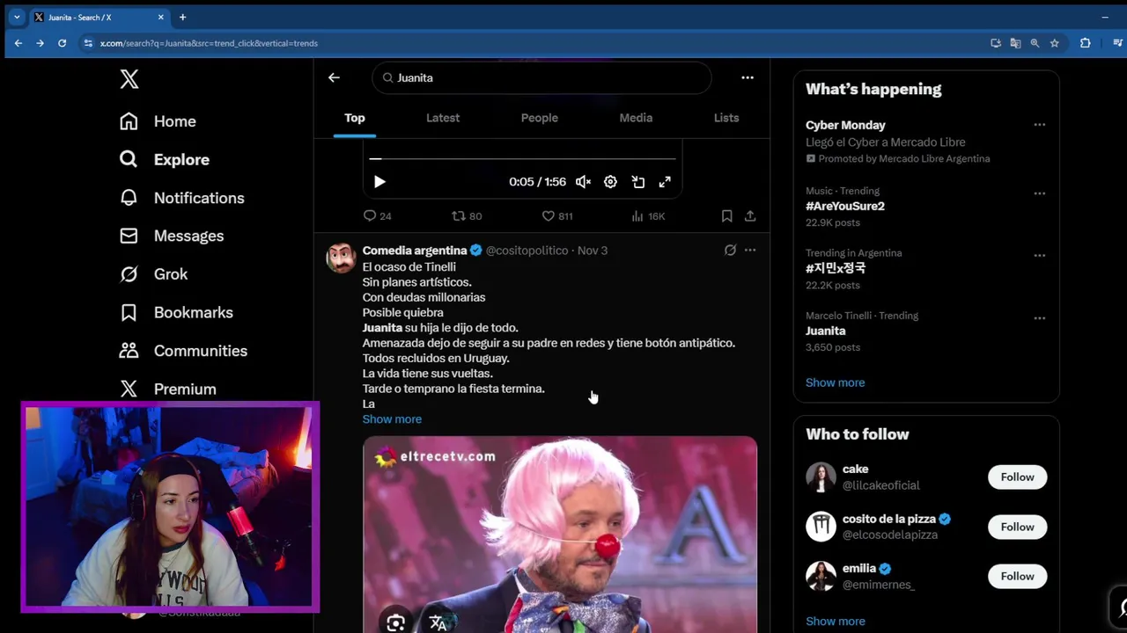The height and width of the screenshot is (633, 1127).
Task: Repost the post with 80 reposts
Action: tap(467, 215)
